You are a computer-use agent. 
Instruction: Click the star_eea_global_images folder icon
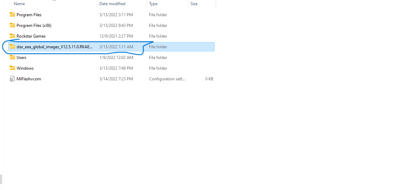(12, 47)
